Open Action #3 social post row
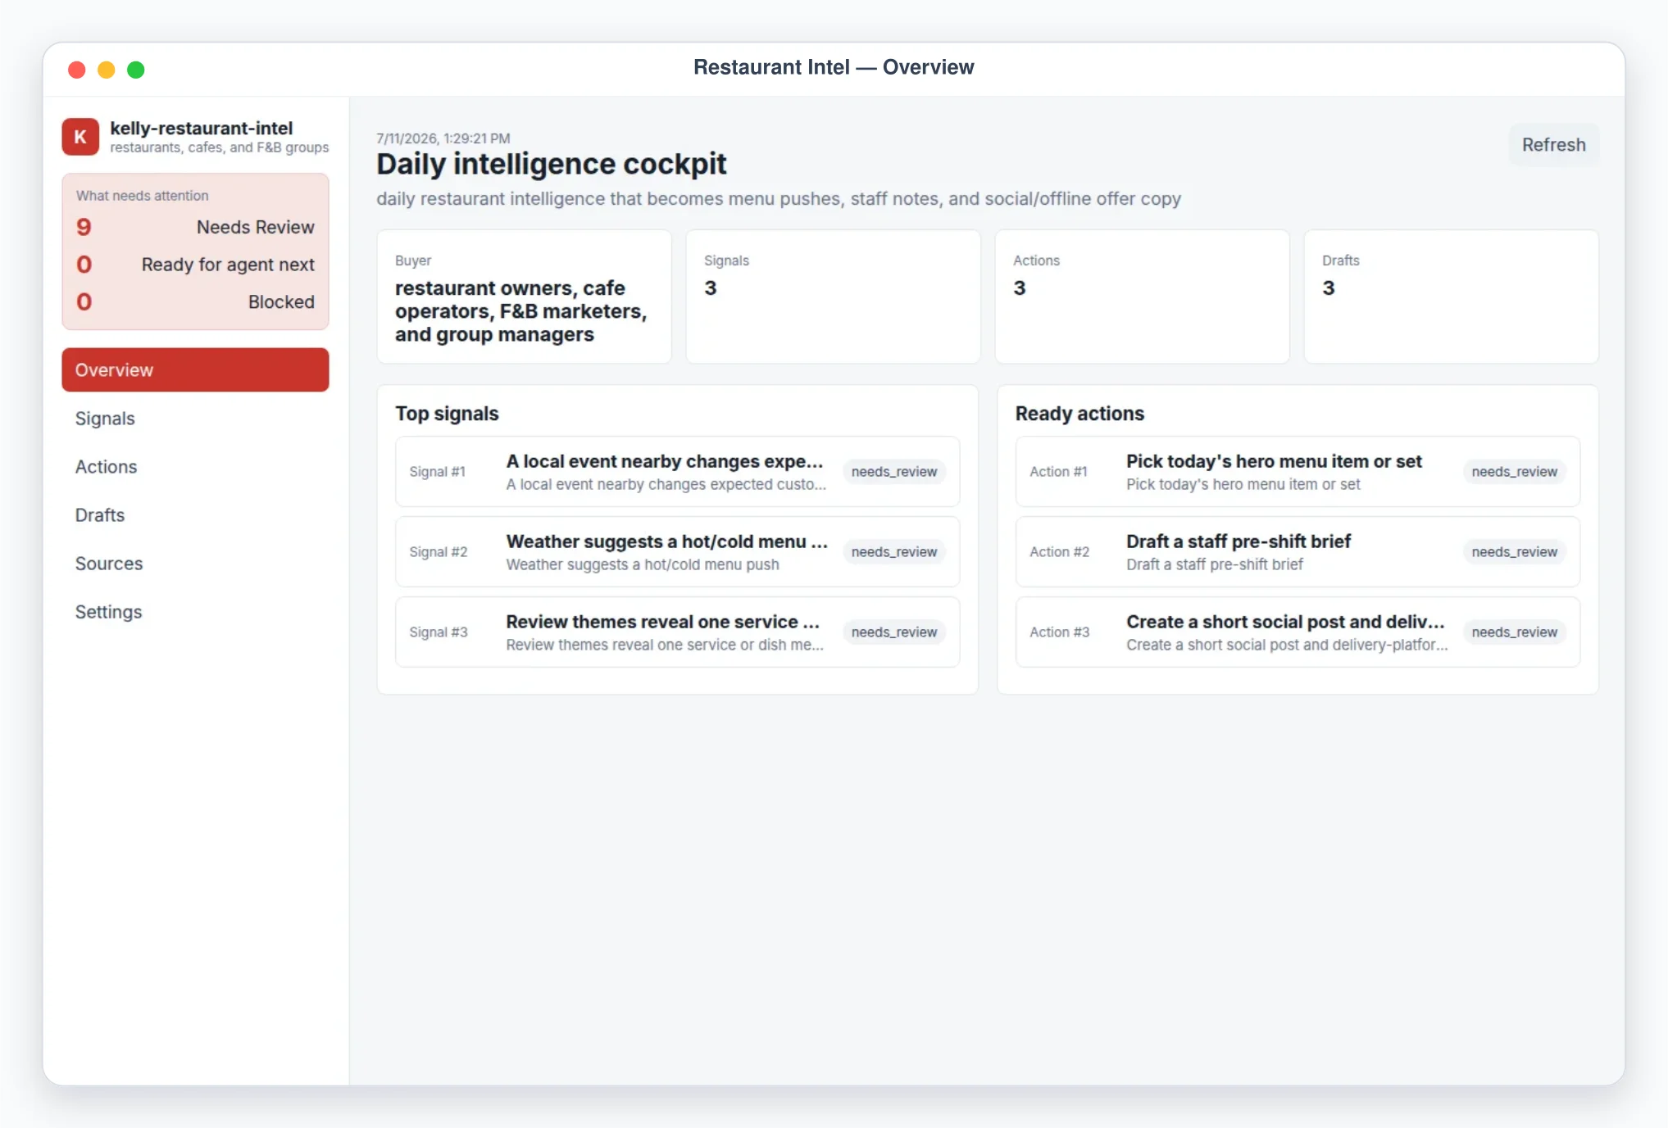Image resolution: width=1668 pixels, height=1128 pixels. click(1298, 632)
